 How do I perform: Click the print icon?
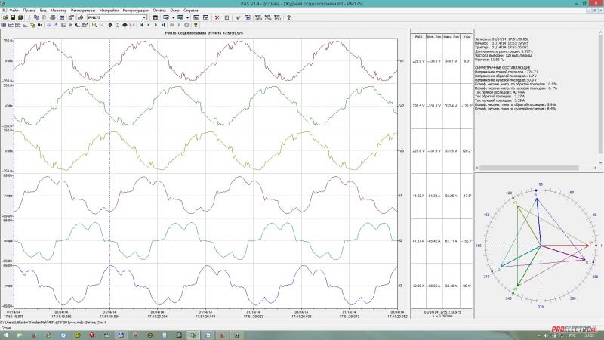[53, 17]
